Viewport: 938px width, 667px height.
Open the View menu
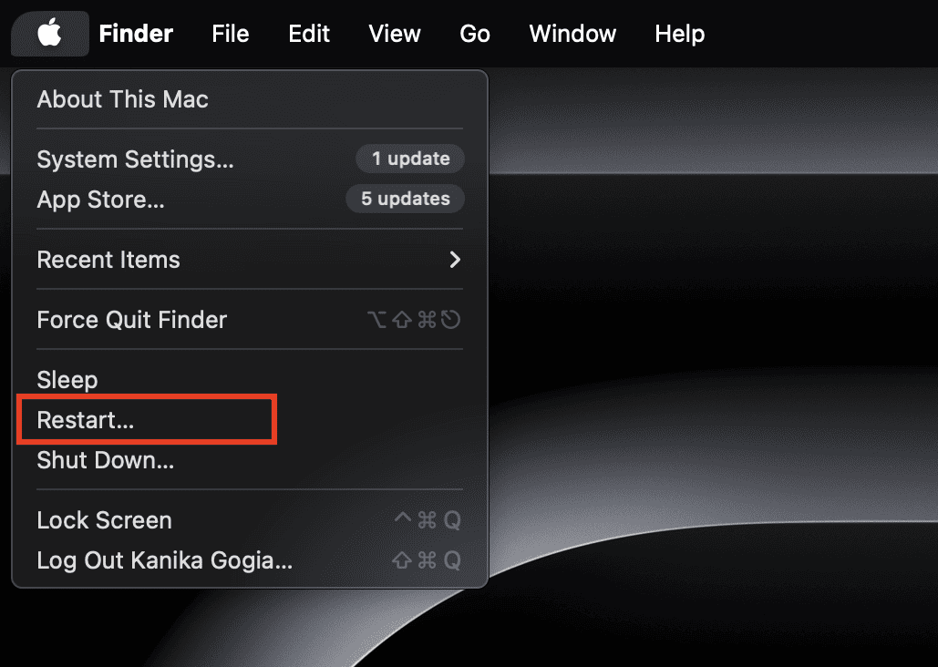[x=395, y=34]
